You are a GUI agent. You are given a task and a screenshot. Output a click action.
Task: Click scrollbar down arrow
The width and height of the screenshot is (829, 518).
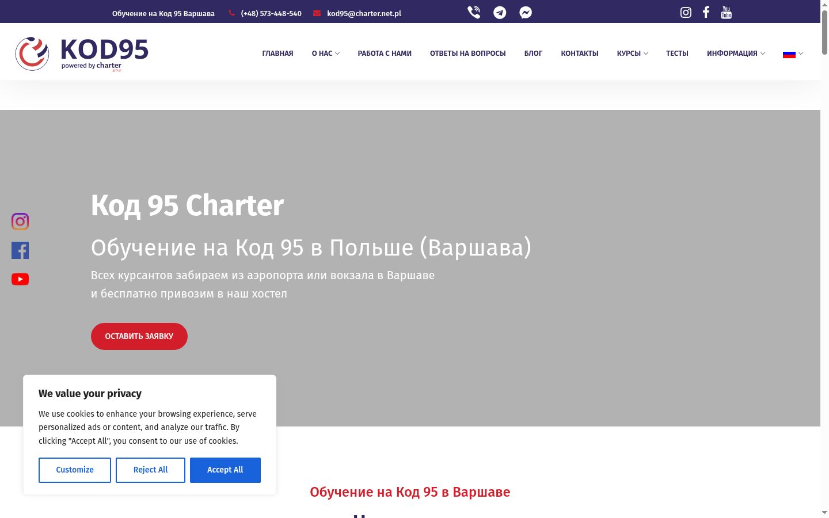tap(824, 512)
